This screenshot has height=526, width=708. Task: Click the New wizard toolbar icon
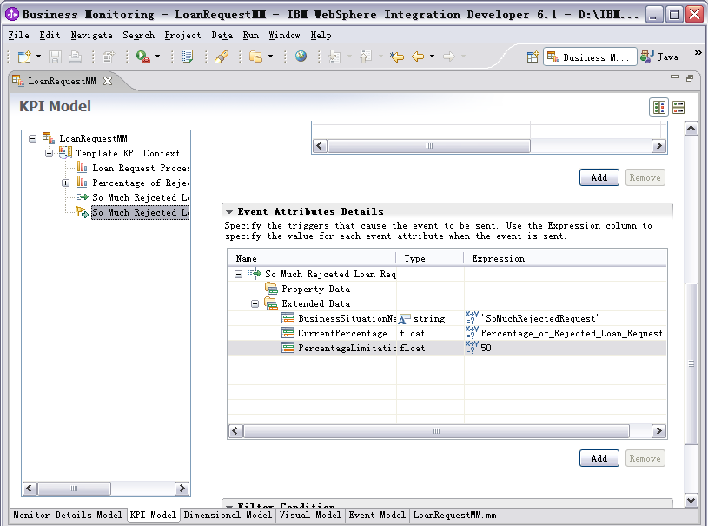tap(24, 57)
